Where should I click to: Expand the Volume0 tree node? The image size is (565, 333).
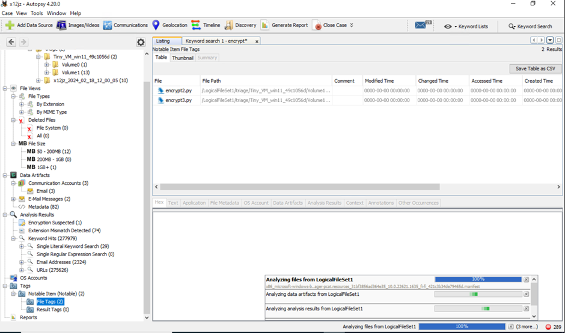click(x=47, y=65)
